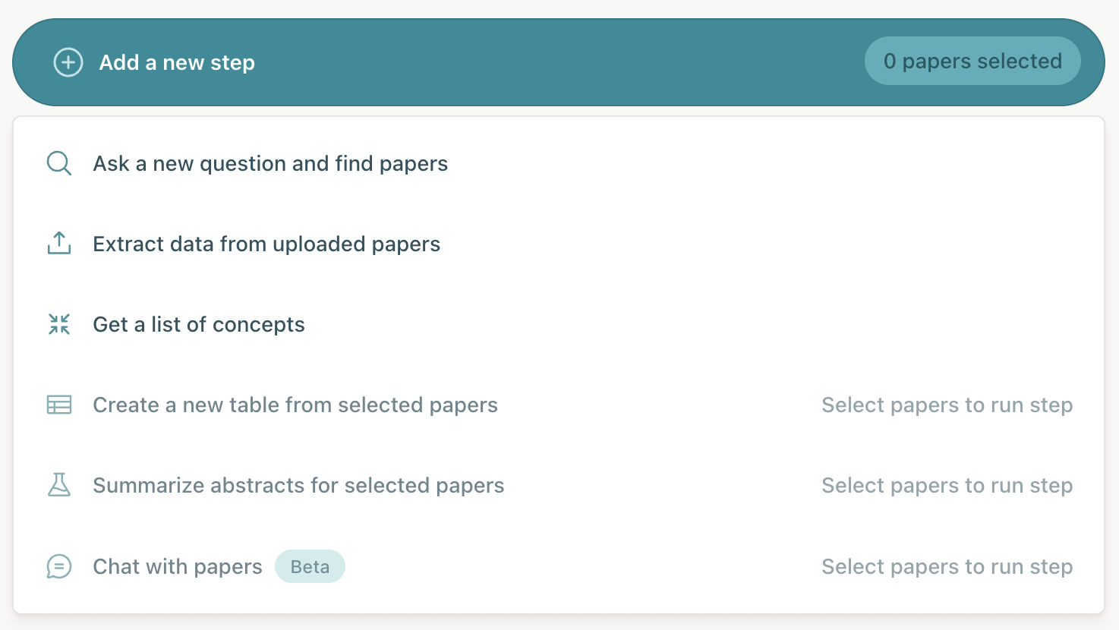Screen dimensions: 1119x630
Task: Click the flask summarize icon
Action: coord(58,485)
